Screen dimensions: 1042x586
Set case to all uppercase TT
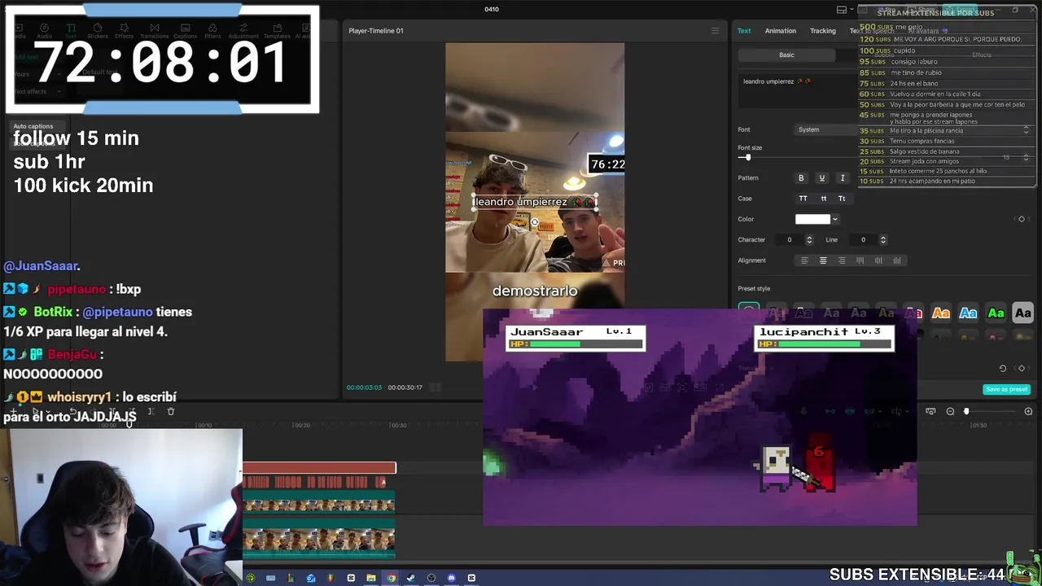click(803, 199)
